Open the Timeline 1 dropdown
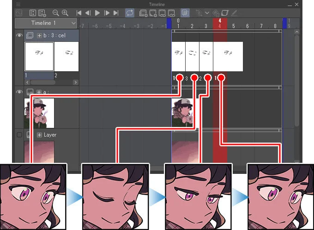This screenshot has height=230, width=314. [46, 23]
